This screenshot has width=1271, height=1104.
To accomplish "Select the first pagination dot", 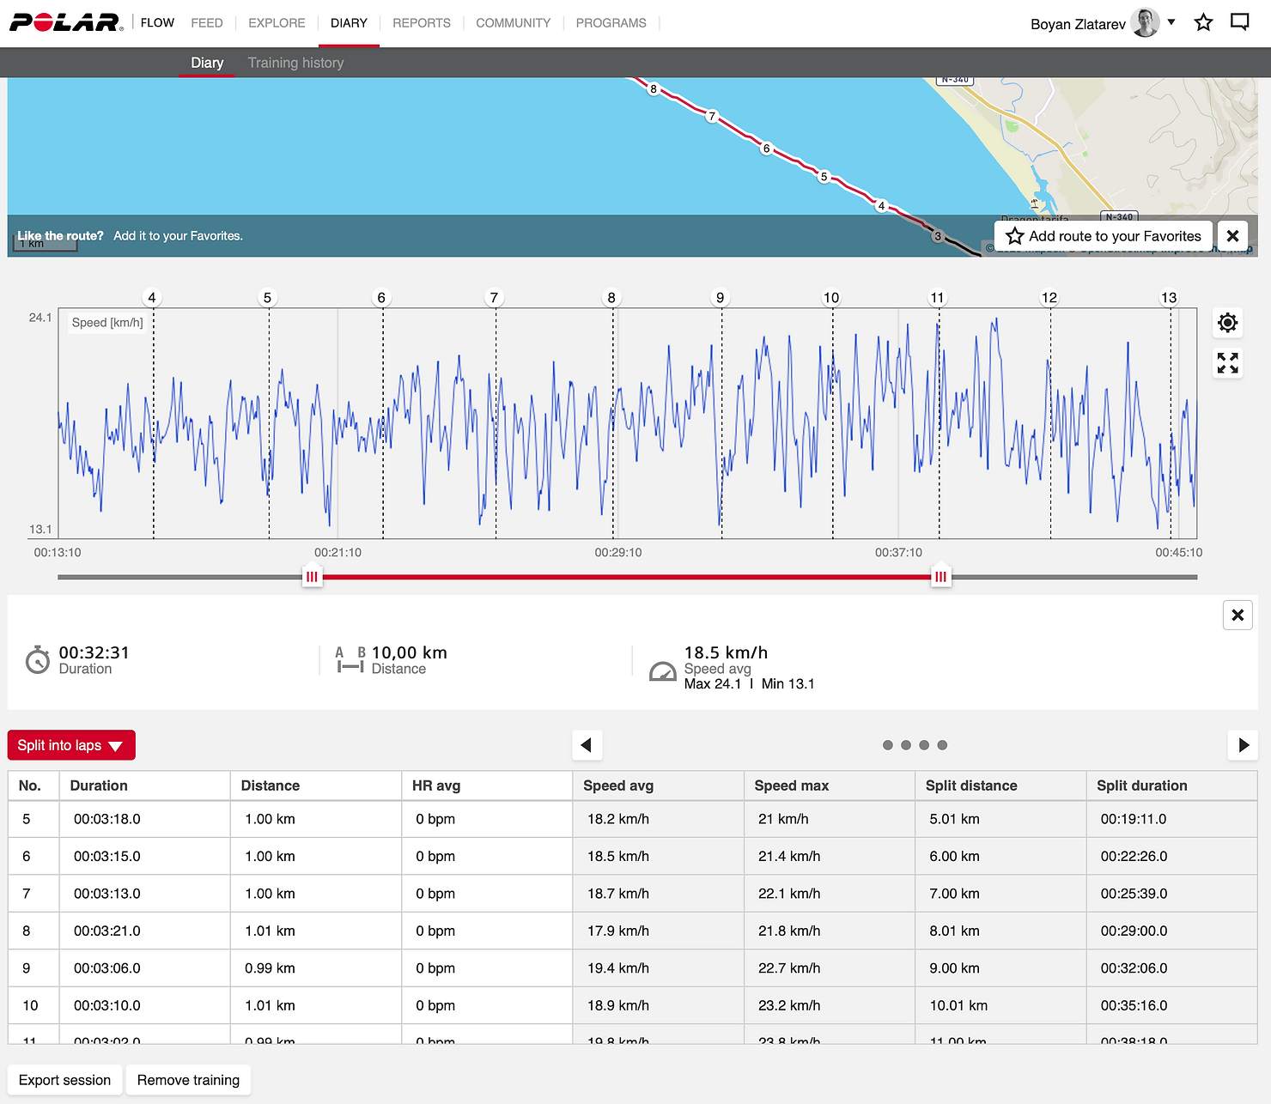I will (x=888, y=745).
